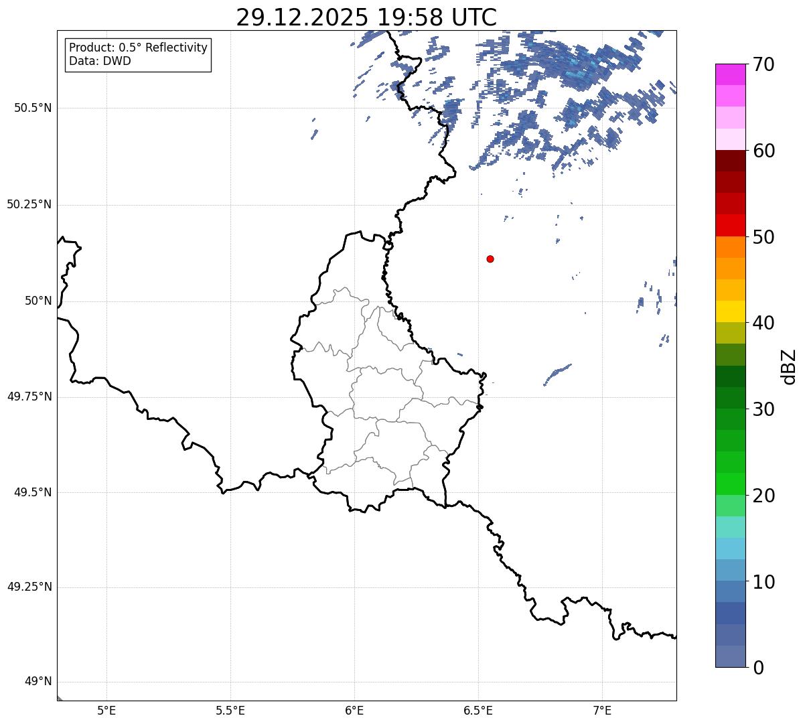Image resolution: width=805 pixels, height=724 pixels.
Task: Click the 50.25°N latitude label
Action: pos(29,204)
